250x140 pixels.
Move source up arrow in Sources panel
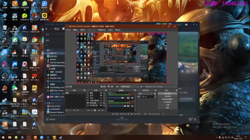coord(99,110)
